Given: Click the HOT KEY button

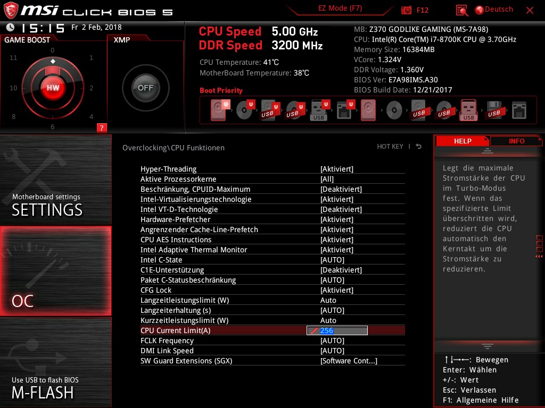Looking at the screenshot, I should 390,147.
